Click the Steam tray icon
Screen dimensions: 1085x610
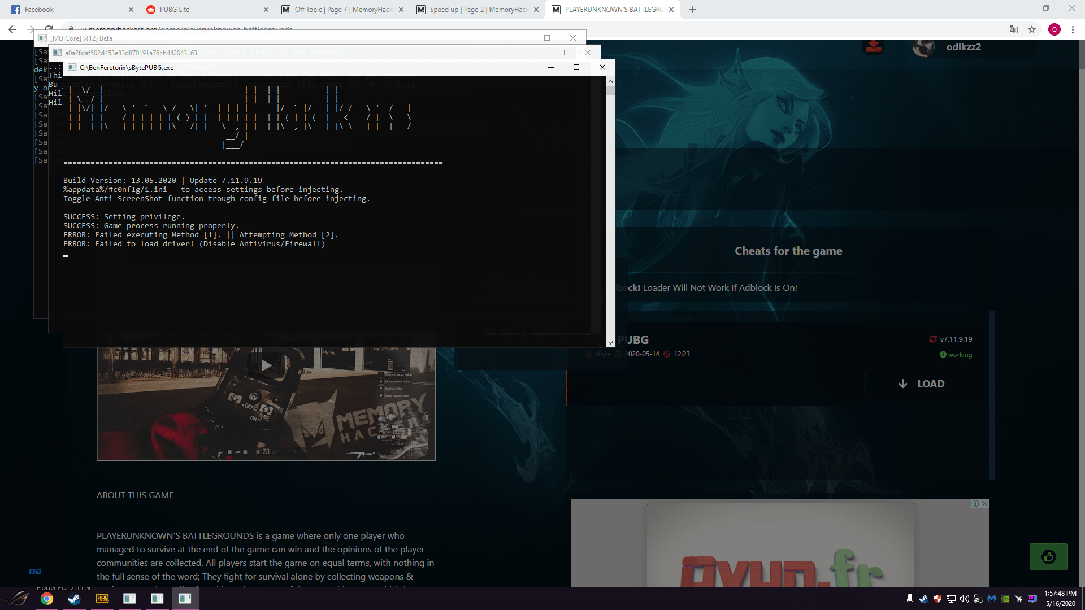923,599
